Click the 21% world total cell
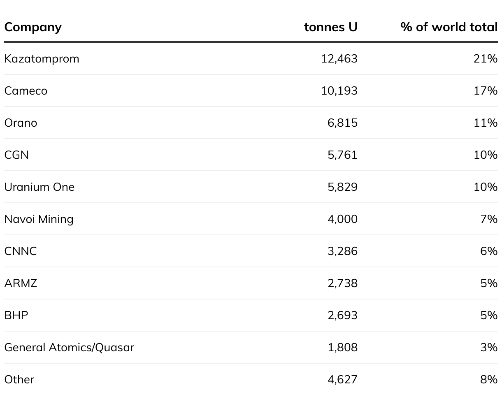Viewport: 502px width, 399px height. pyautogui.click(x=486, y=59)
